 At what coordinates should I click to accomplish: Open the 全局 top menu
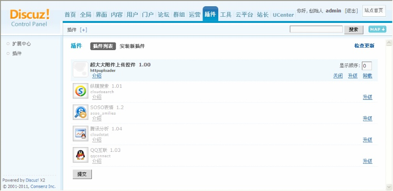coord(86,15)
